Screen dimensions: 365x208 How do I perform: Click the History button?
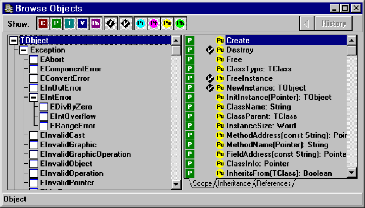(x=333, y=23)
